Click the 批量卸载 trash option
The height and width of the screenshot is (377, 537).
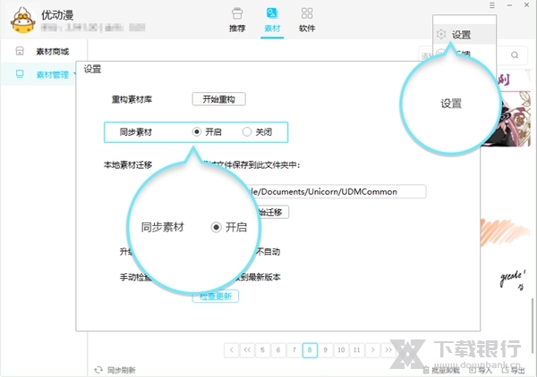coord(441,371)
